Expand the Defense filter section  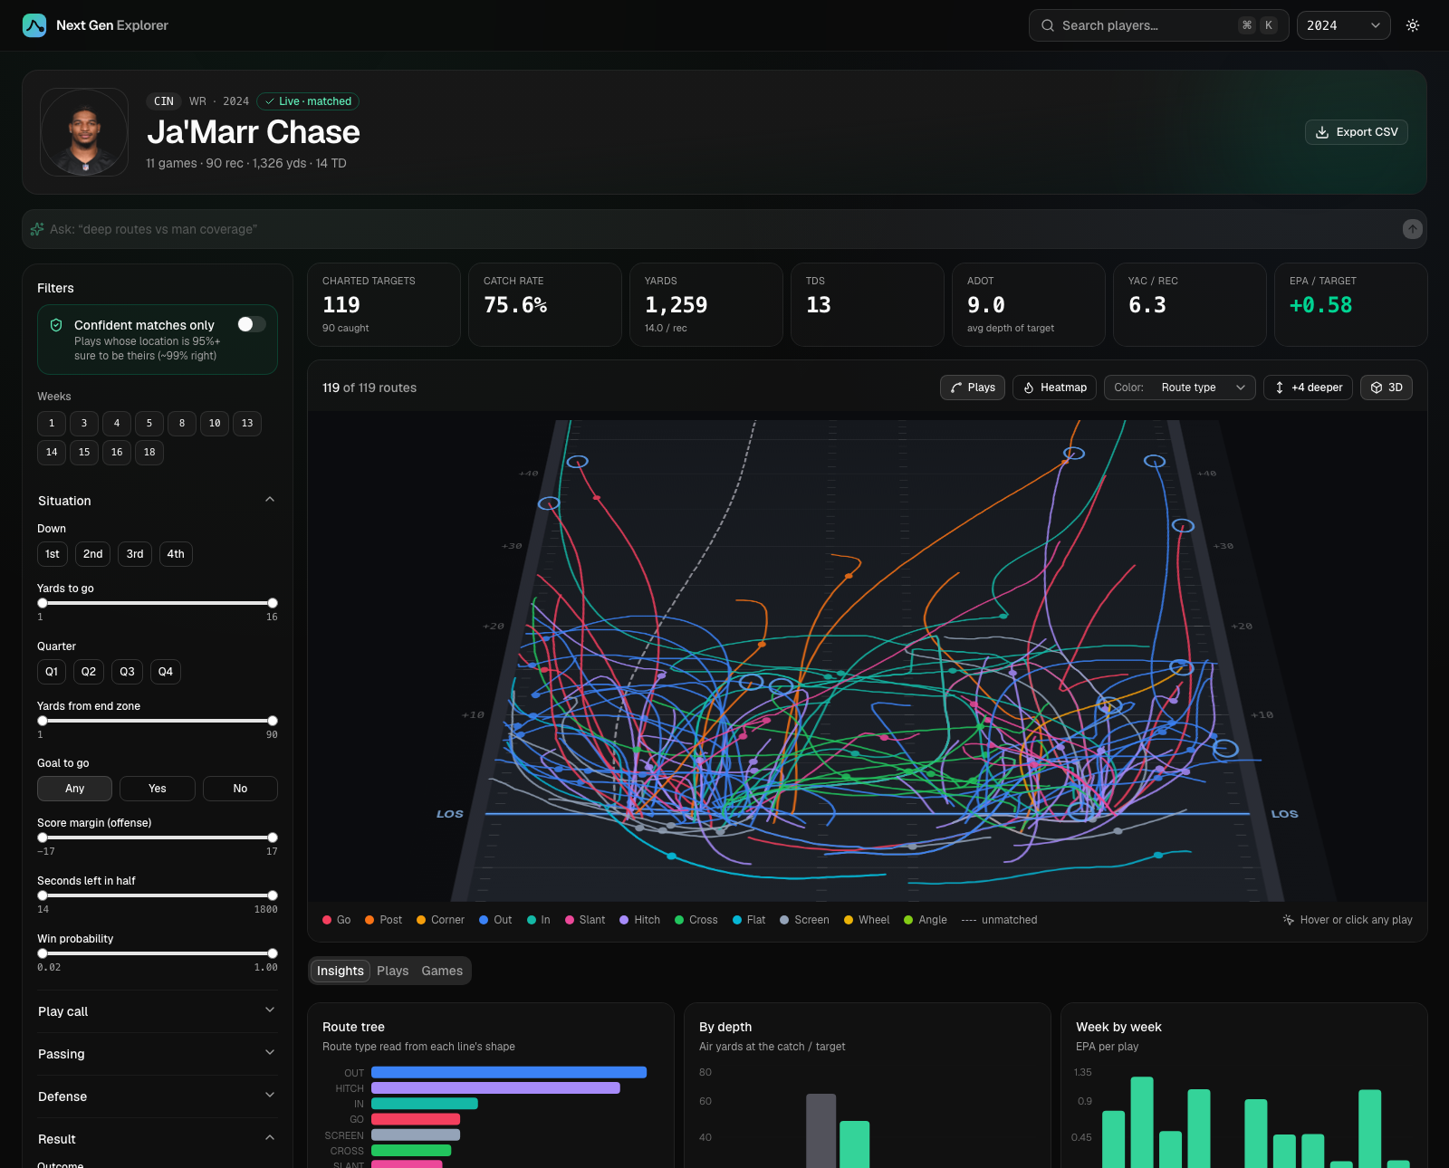(158, 1096)
